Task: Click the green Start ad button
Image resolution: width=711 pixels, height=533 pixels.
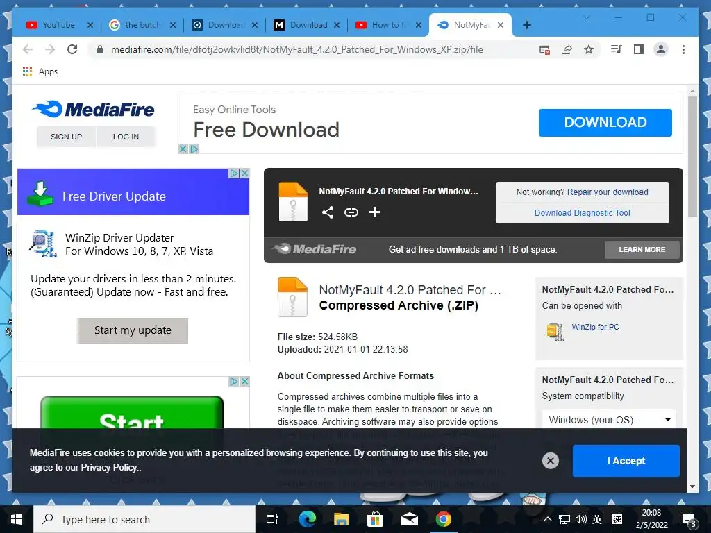Action: 132,414
